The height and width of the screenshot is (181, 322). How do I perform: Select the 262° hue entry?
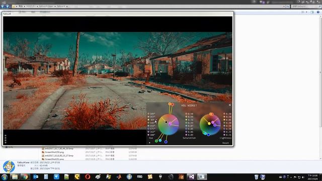click(151, 132)
